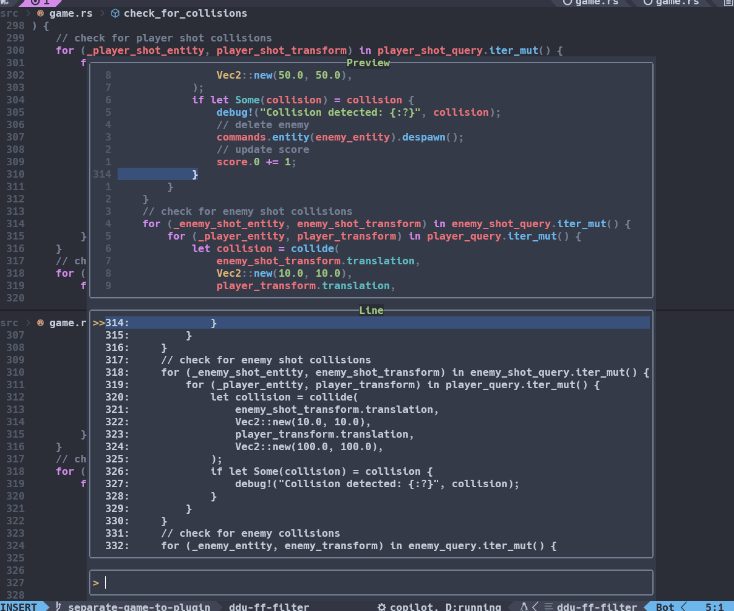
Task: Click '// update score' comment in Preview
Action: tap(262, 150)
